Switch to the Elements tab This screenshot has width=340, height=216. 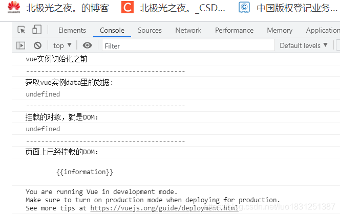pos(72,30)
